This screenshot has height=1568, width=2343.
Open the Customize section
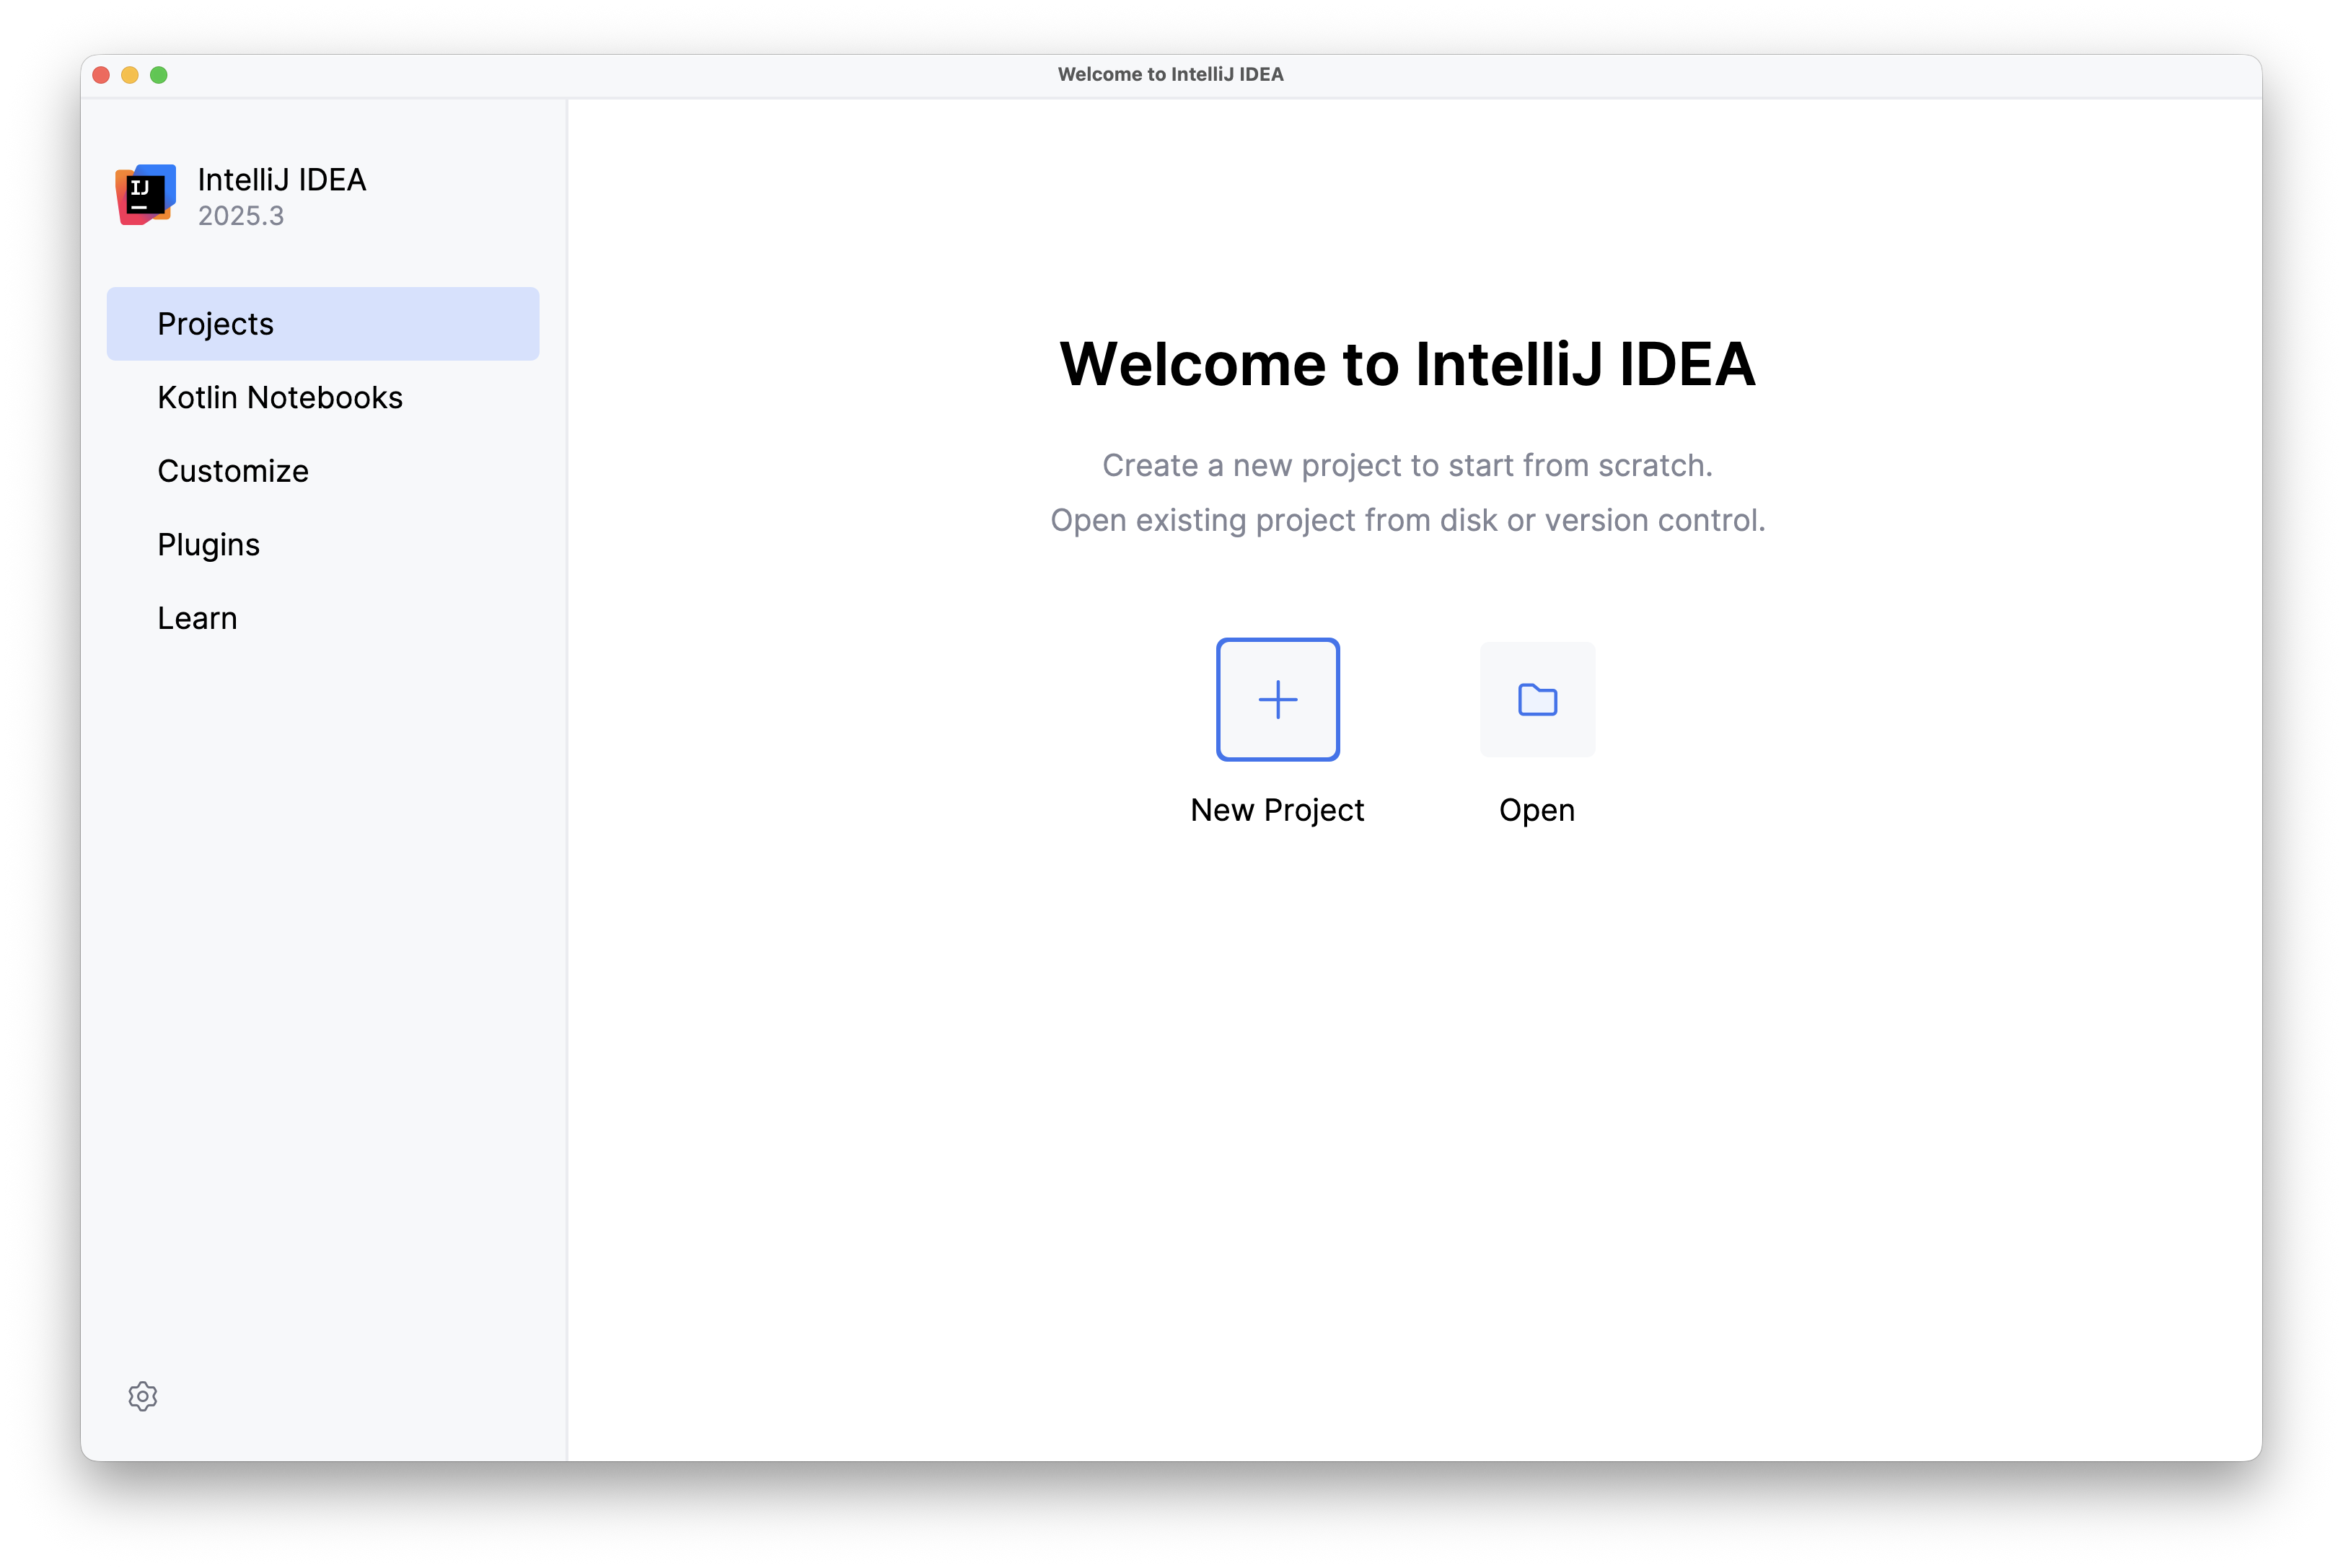tap(232, 470)
